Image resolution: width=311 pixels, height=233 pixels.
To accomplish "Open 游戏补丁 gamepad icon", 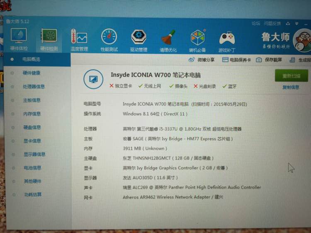I will [227, 41].
